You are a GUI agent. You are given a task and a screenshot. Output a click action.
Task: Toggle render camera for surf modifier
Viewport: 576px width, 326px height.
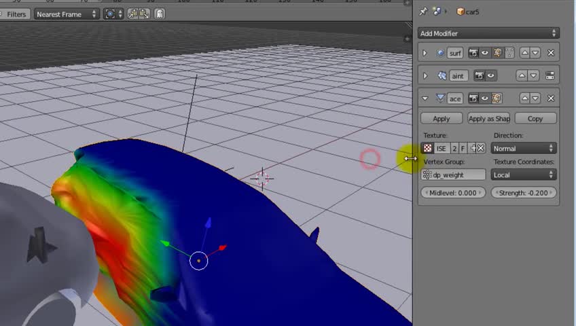(473, 53)
